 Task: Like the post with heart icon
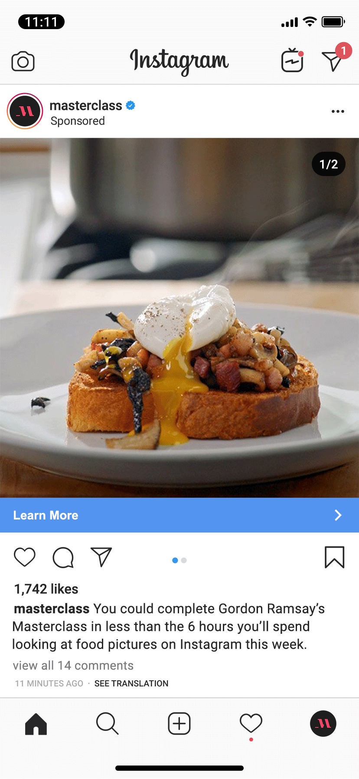click(x=25, y=557)
